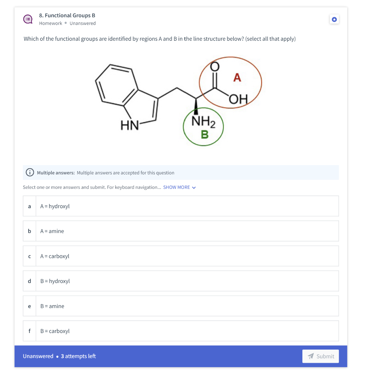Submit the selected answers
The image size is (368, 376).
(320, 356)
